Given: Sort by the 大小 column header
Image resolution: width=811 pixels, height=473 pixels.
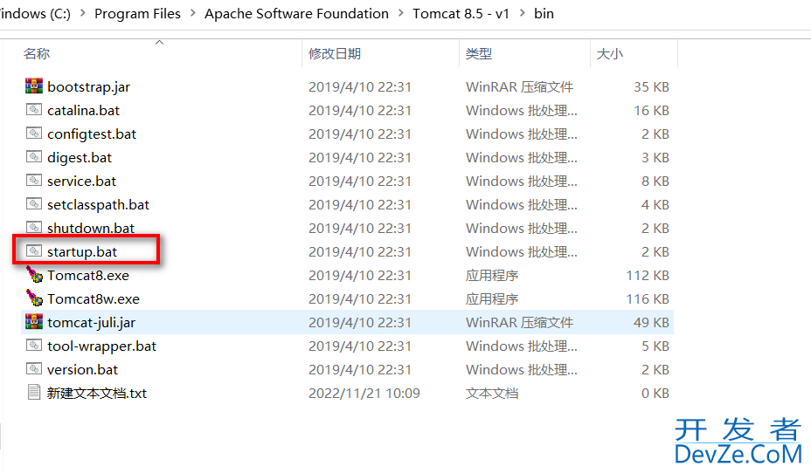Looking at the screenshot, I should coord(610,54).
